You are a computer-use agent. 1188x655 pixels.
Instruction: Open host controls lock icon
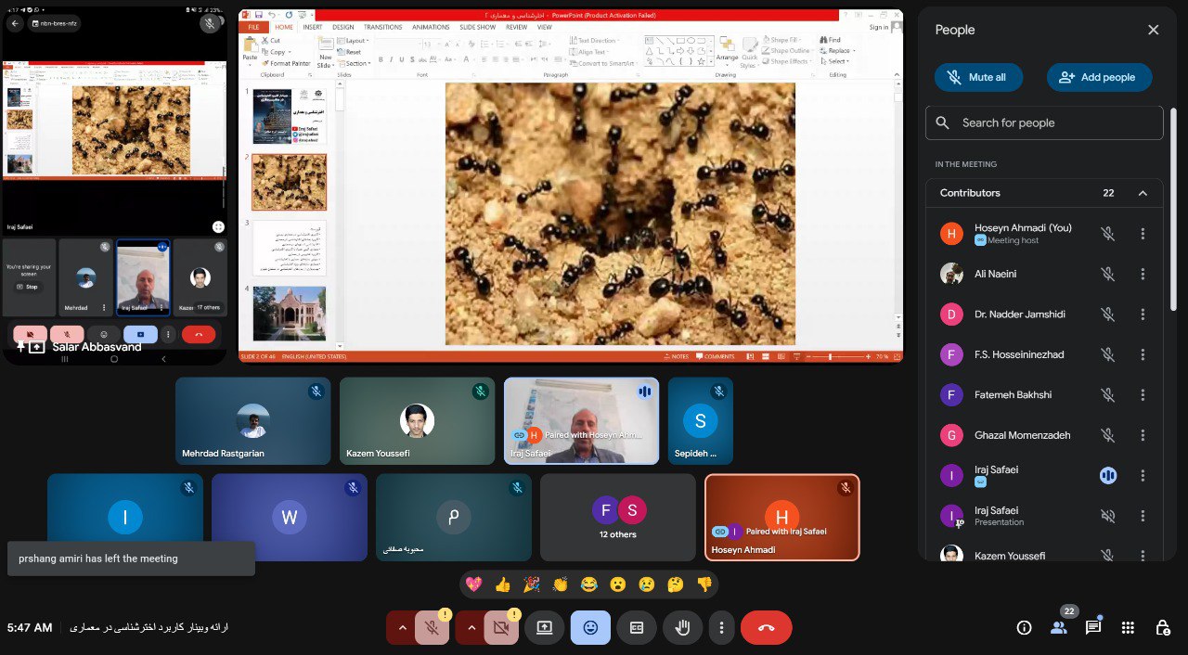pos(1162,628)
